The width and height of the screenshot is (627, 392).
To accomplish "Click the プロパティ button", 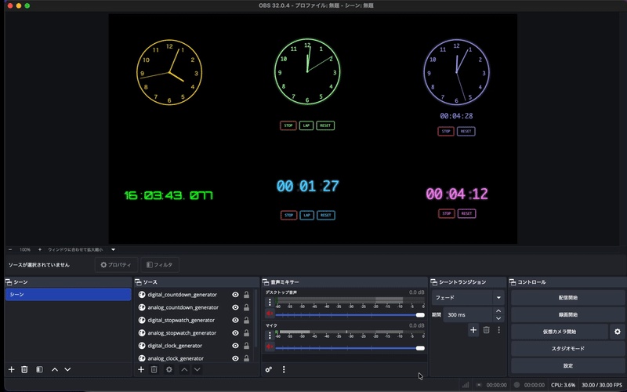I will click(116, 265).
